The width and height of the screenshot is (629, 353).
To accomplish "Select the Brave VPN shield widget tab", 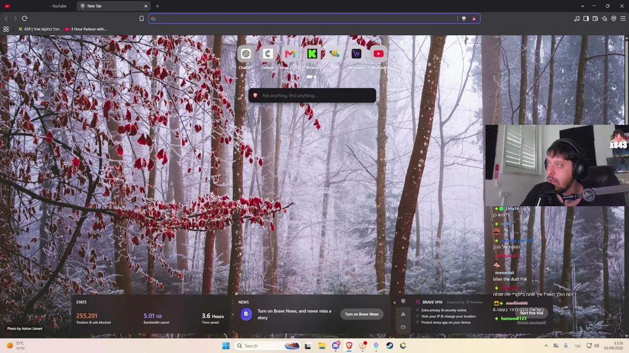I will pyautogui.click(x=403, y=302).
